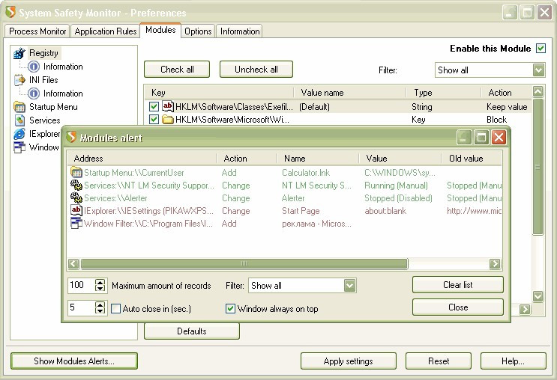Open the Filter dropdown in Modules alert

pyautogui.click(x=349, y=285)
